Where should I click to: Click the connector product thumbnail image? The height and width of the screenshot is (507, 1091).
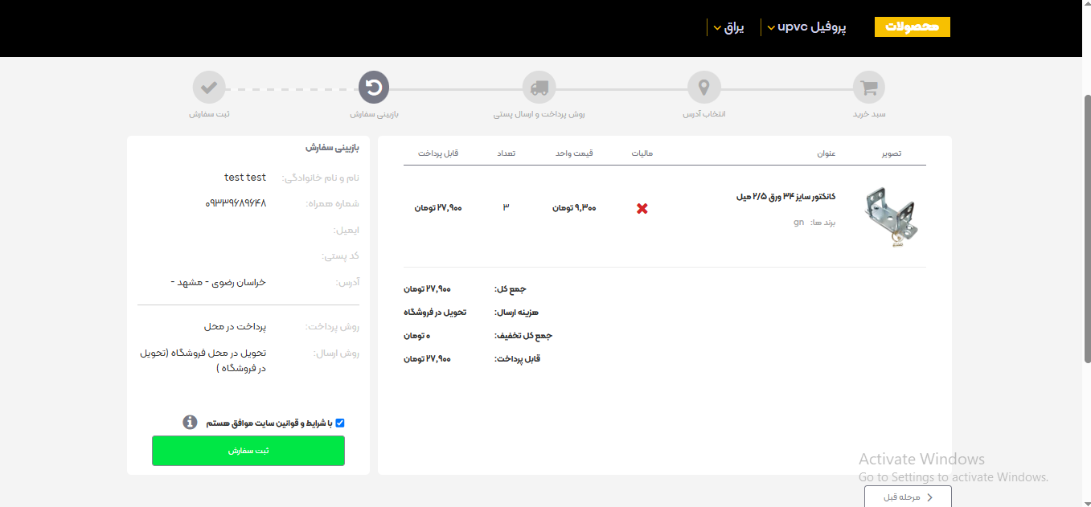(x=892, y=215)
